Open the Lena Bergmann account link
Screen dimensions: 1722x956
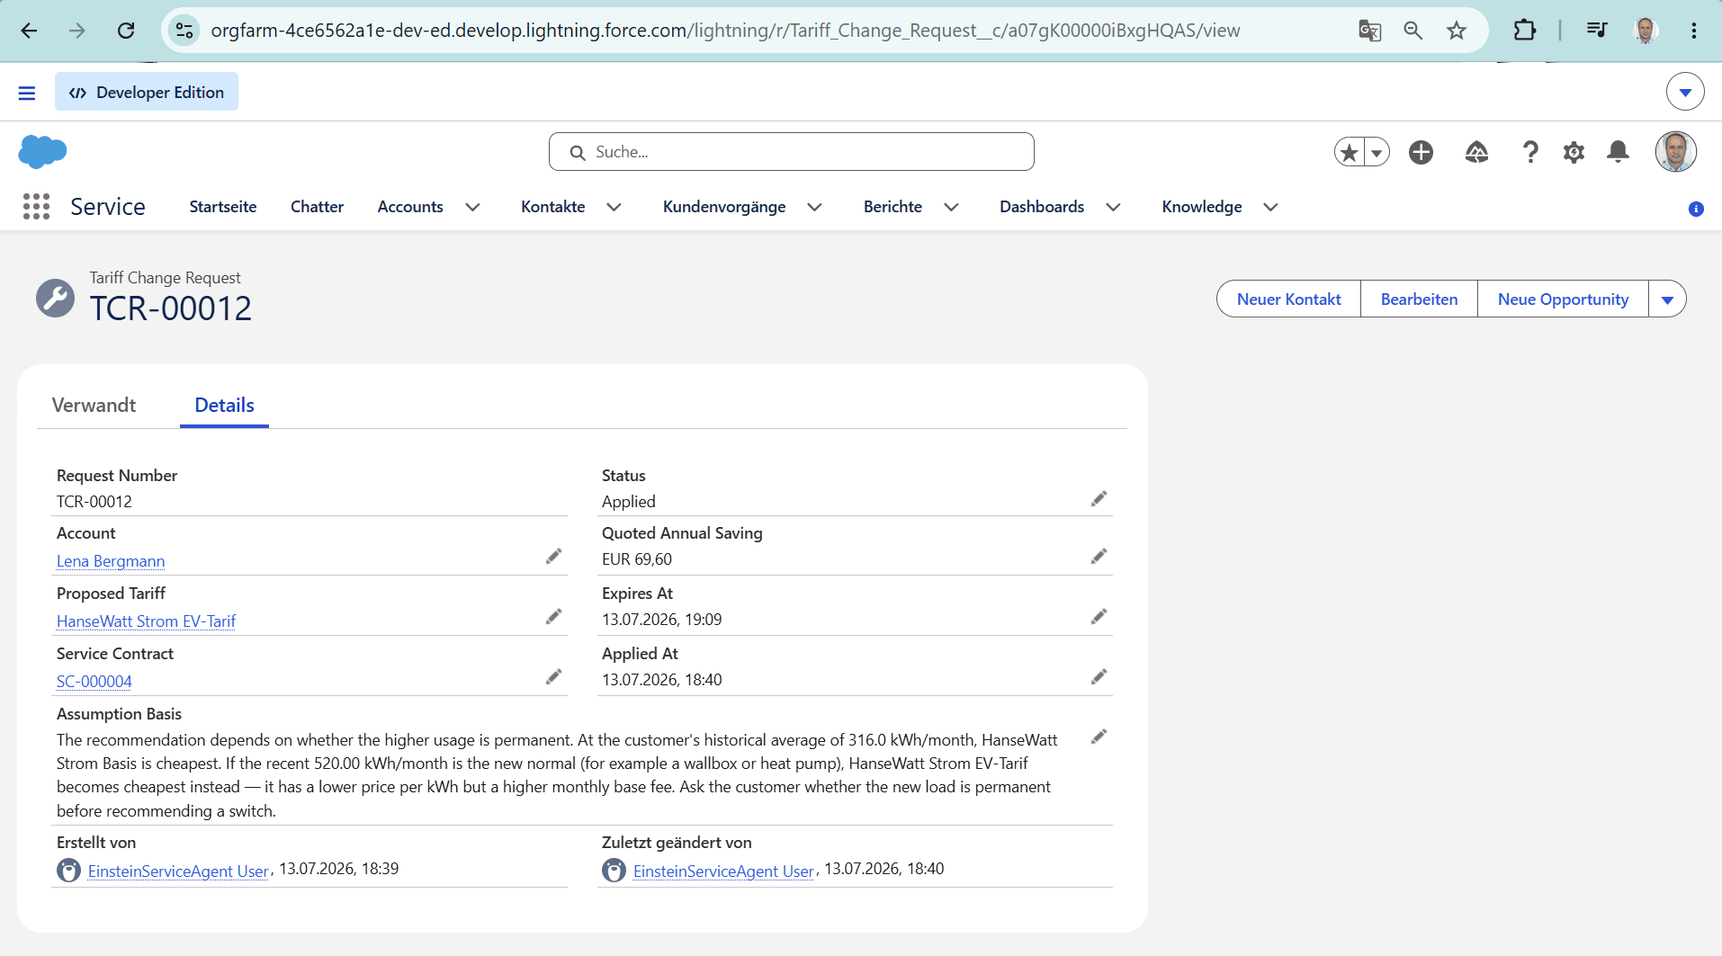tap(111, 561)
